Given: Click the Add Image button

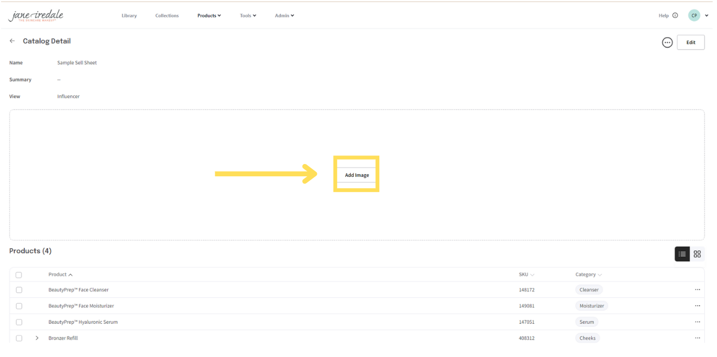Looking at the screenshot, I should coord(357,175).
